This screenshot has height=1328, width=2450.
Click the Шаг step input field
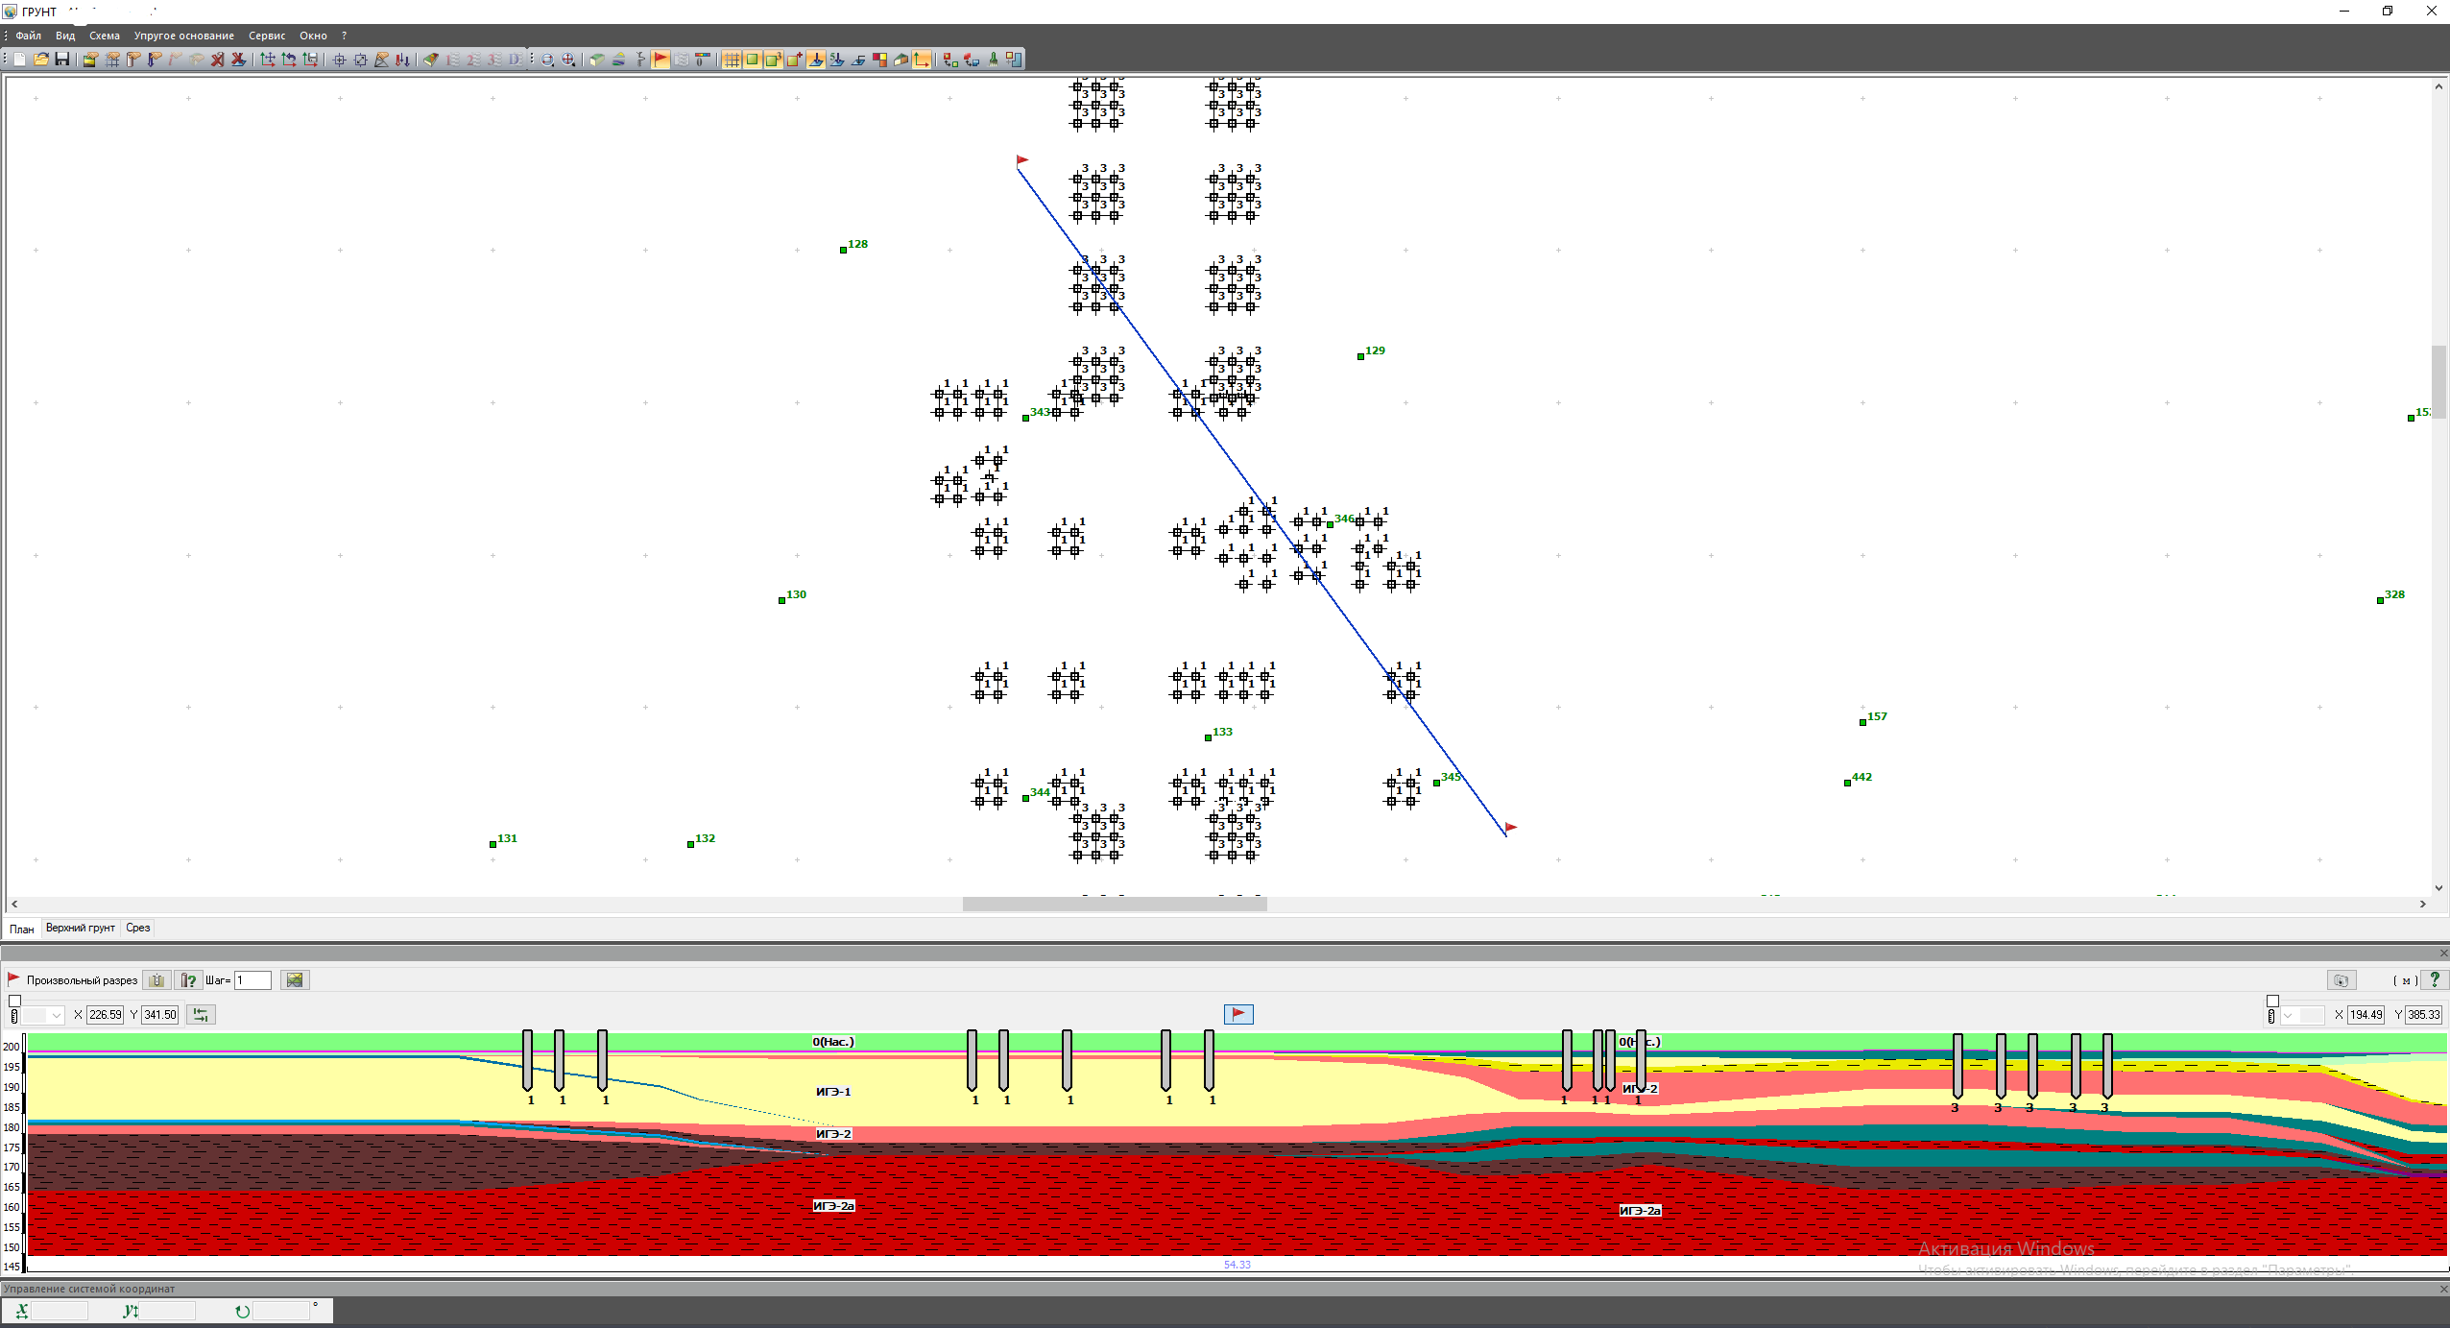tap(252, 980)
